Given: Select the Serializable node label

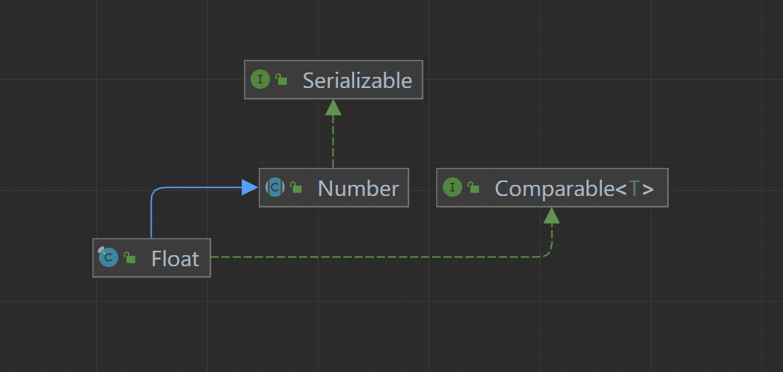Looking at the screenshot, I should click(358, 80).
